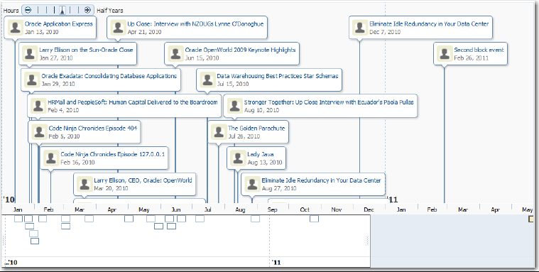Click the zoom slider thumb handle
Screen dimensions: 539x272
tap(62, 11)
